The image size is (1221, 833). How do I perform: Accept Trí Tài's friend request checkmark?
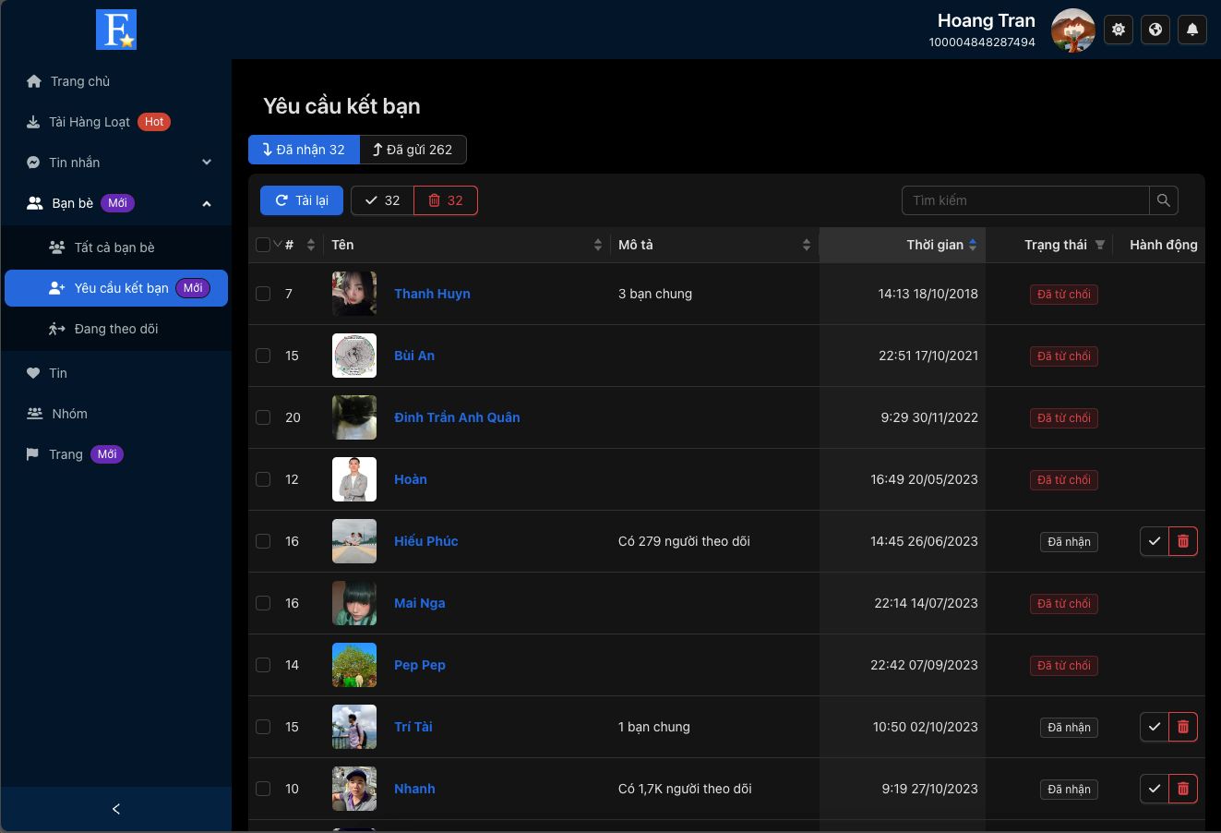(1155, 727)
